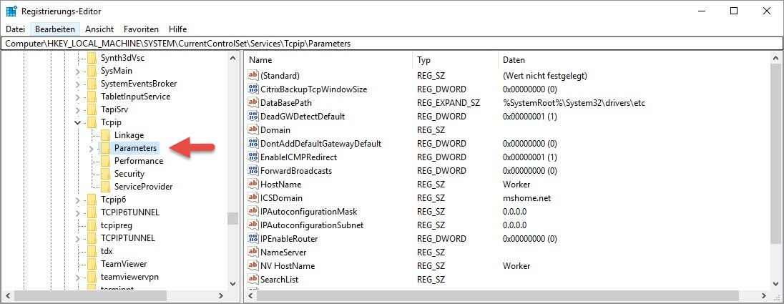The image size is (784, 304).
Task: Click the EnableICMPRedirect binary value icon
Action: click(253, 157)
